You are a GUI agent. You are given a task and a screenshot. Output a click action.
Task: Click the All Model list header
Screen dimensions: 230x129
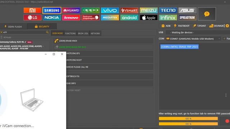[x=25, y=37]
